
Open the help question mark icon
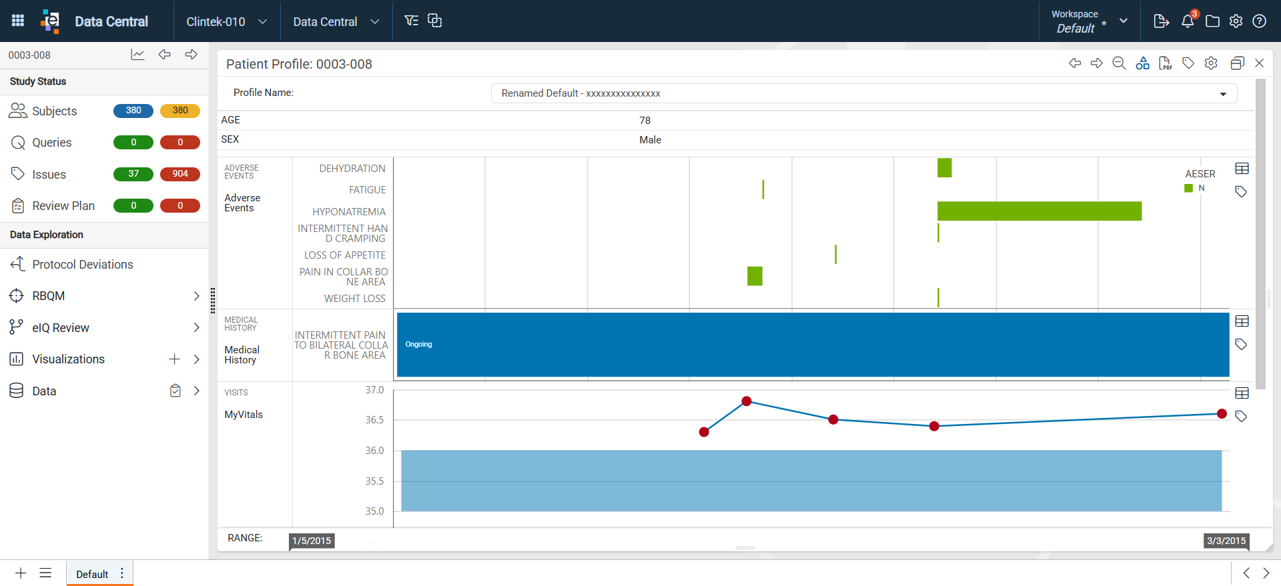click(x=1260, y=21)
